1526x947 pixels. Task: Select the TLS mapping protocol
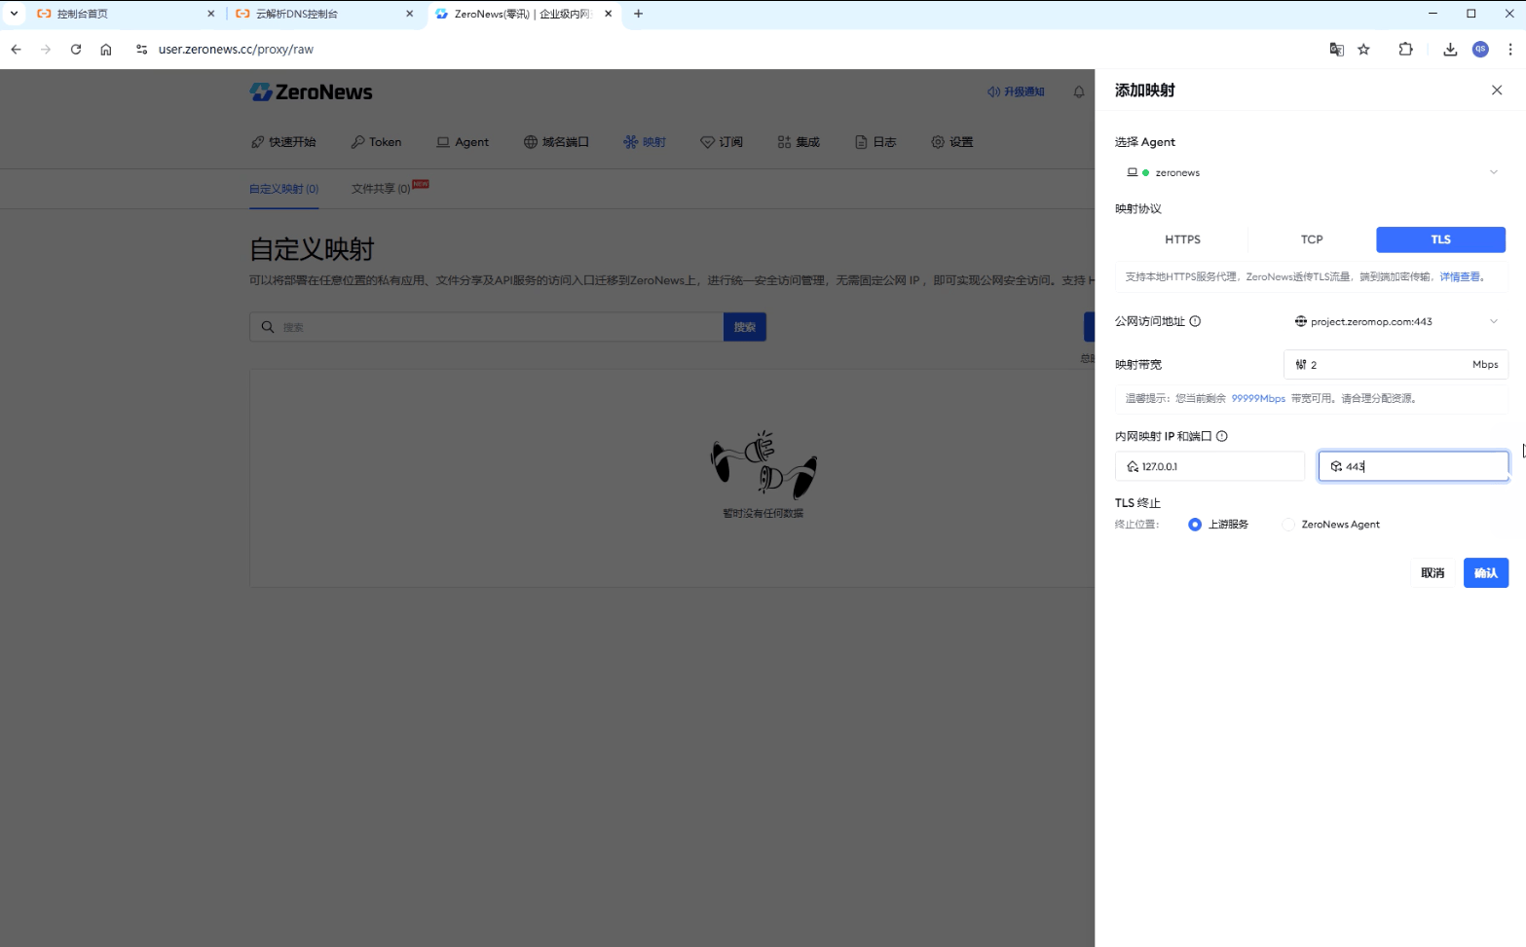point(1440,239)
